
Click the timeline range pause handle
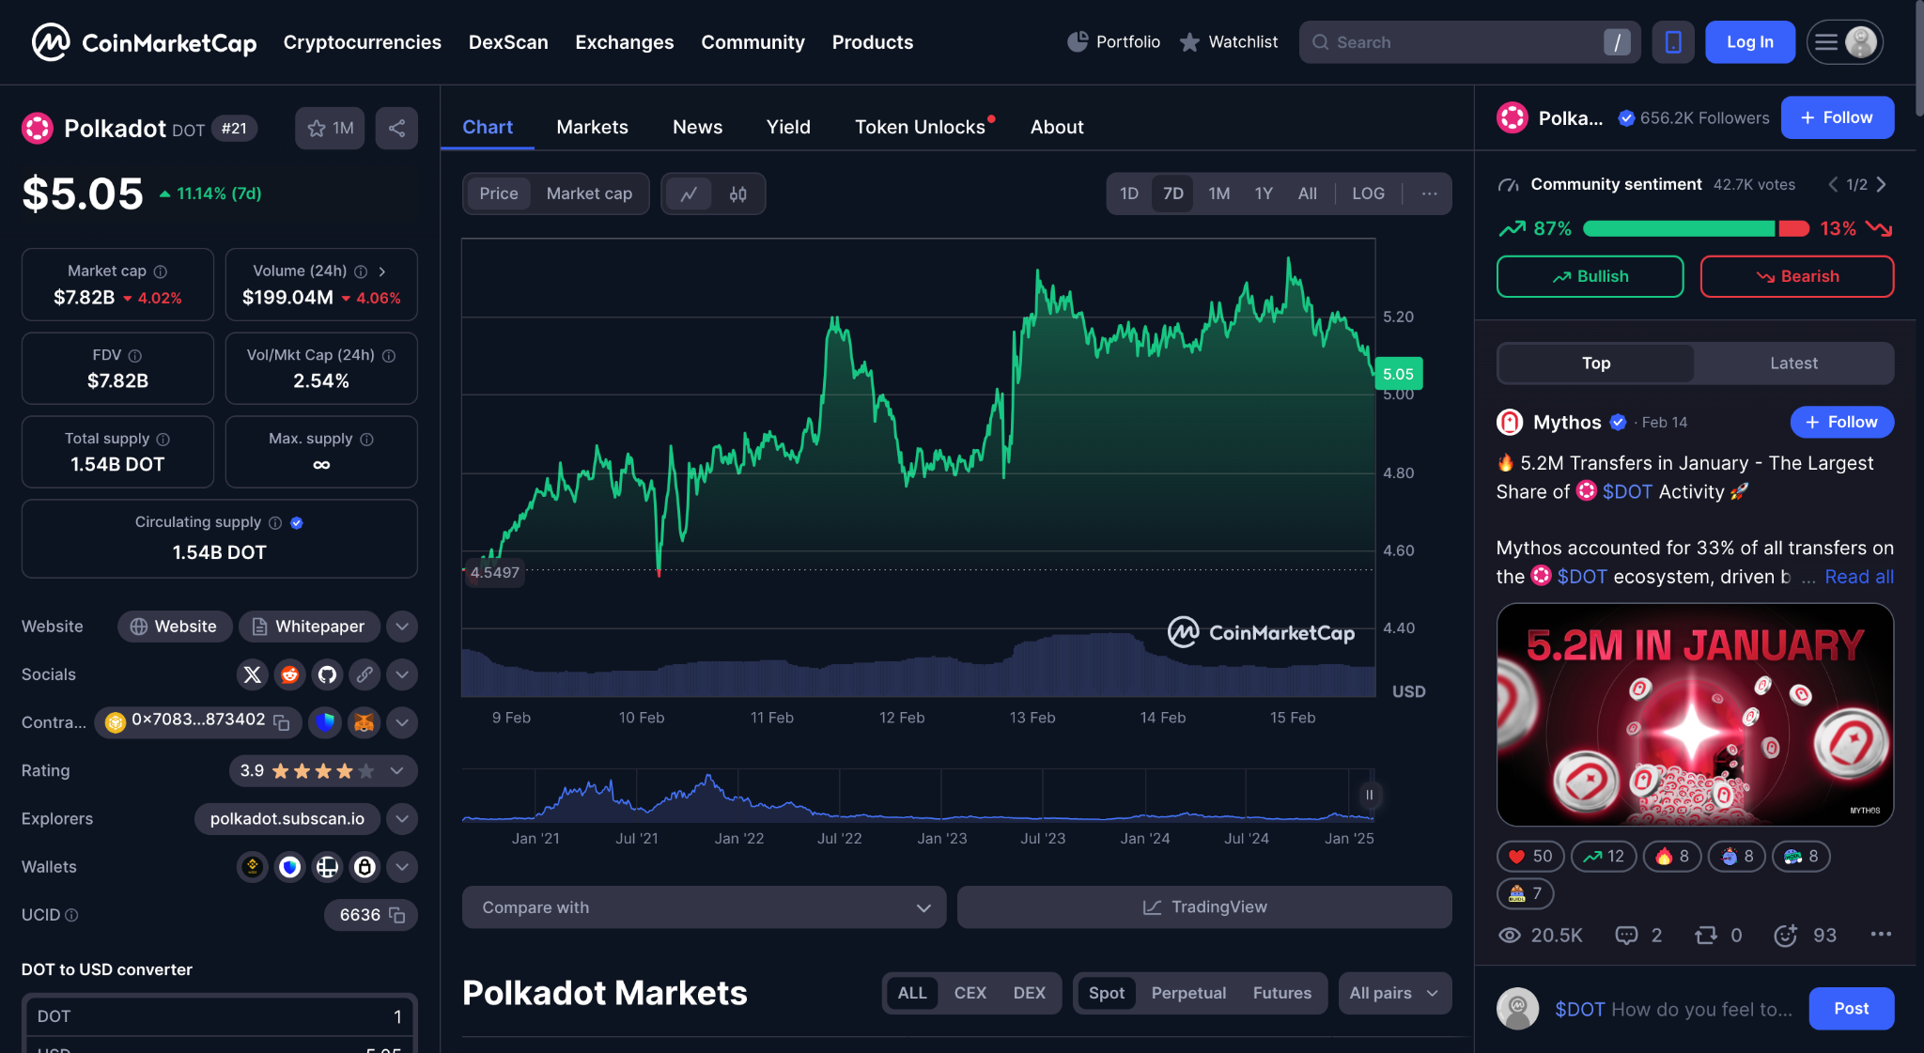1369,795
